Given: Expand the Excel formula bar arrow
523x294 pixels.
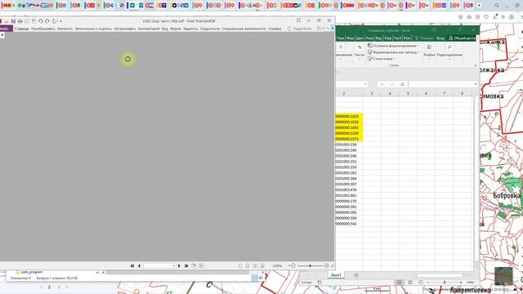Looking at the screenshot, I should coord(476,84).
